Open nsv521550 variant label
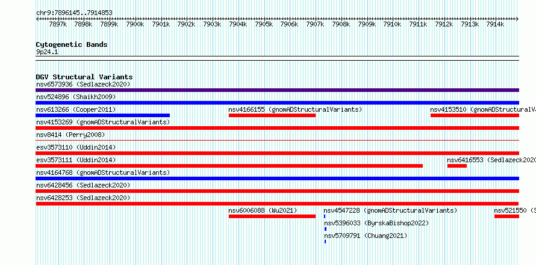 [515, 210]
